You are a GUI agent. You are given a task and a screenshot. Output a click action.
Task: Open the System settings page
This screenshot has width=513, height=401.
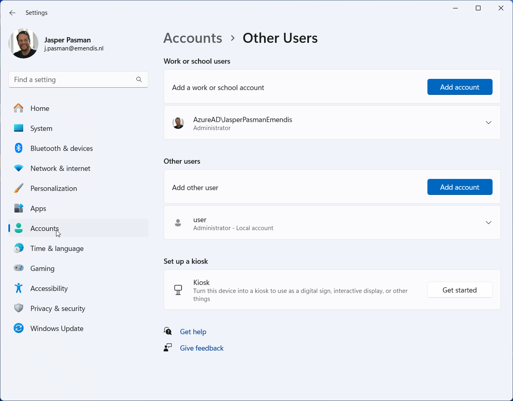pos(41,128)
